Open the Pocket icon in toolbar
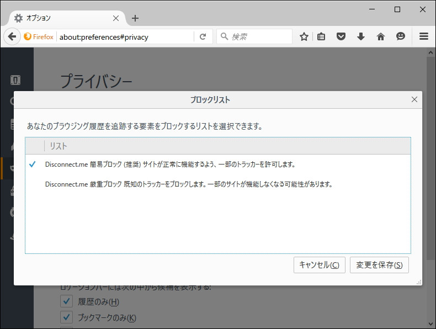 [341, 36]
